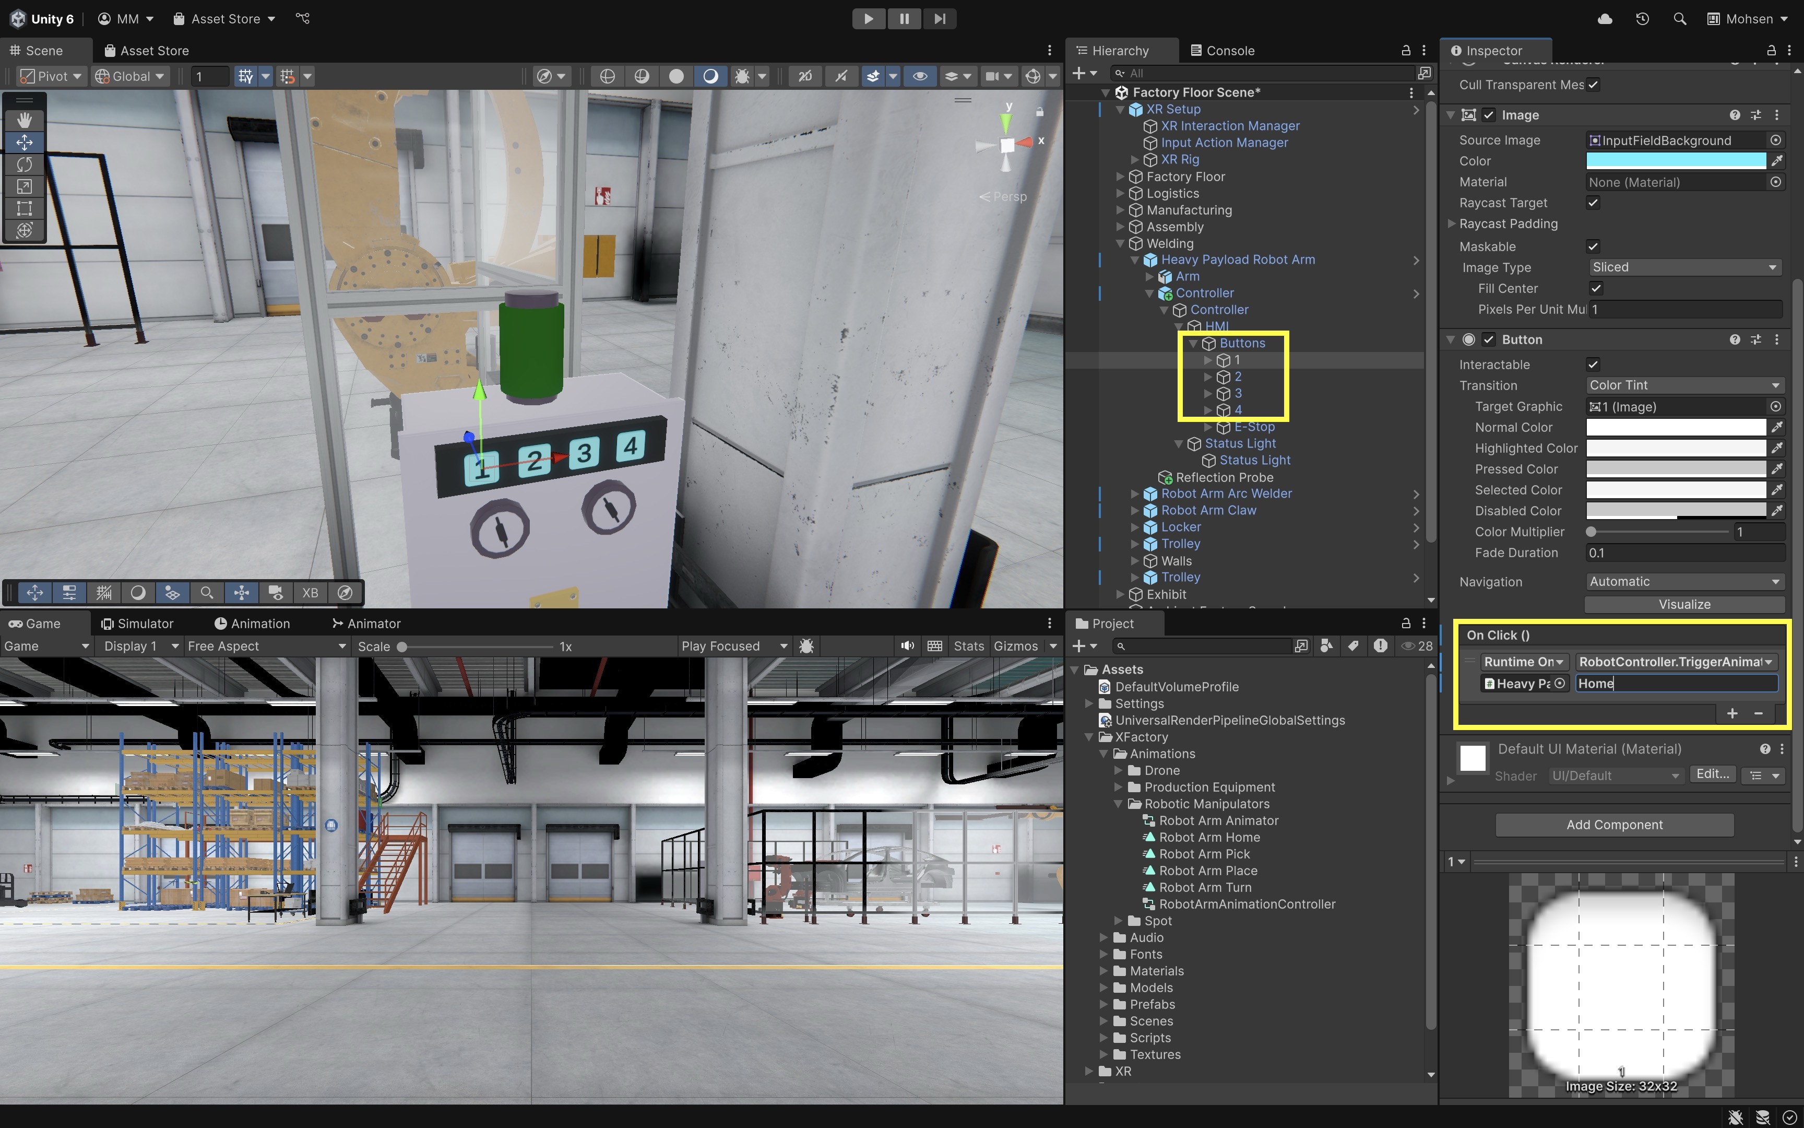Select the Hand view tool
Image resolution: width=1804 pixels, height=1128 pixels.
(x=24, y=120)
